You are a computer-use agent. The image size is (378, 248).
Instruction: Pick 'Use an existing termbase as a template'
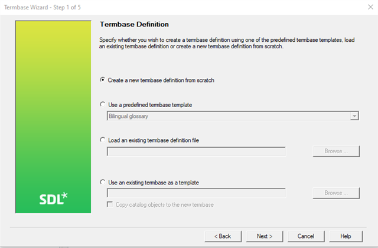[103, 183]
